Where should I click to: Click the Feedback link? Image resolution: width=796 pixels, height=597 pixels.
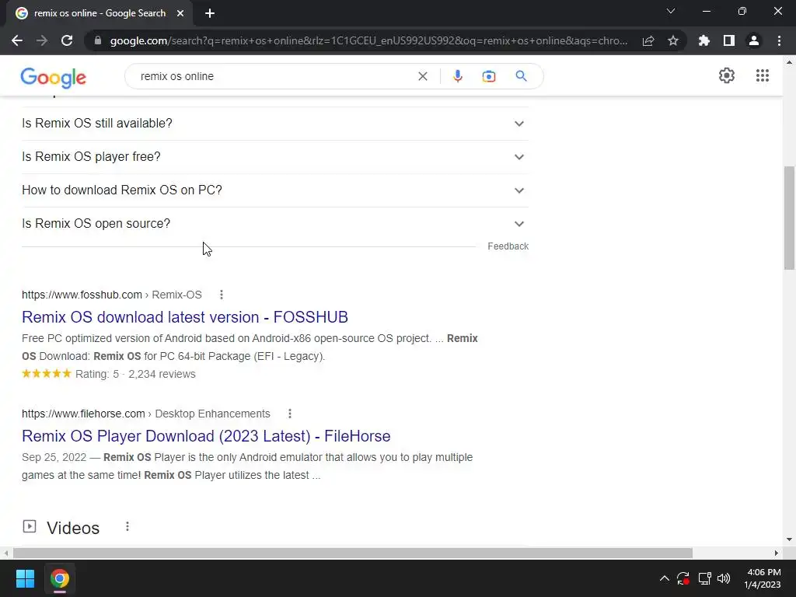(x=508, y=246)
